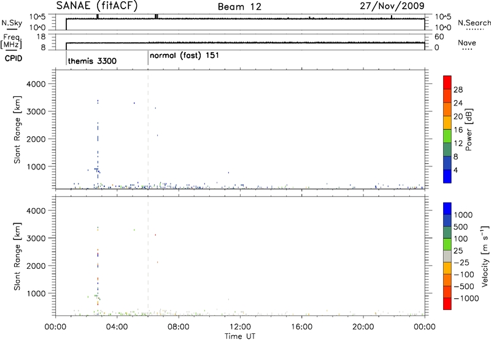Click "Slant Range [km]" label of power panel
Viewport: 491px width, 340px height.
tap(17, 129)
